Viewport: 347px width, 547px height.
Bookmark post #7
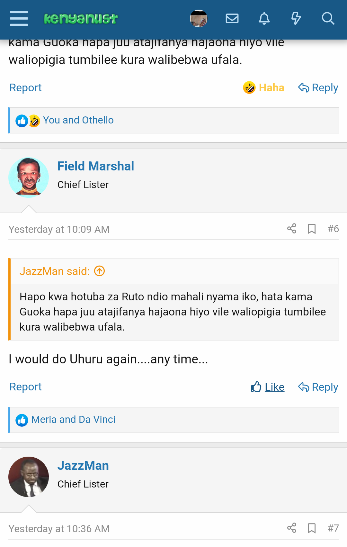tap(312, 528)
